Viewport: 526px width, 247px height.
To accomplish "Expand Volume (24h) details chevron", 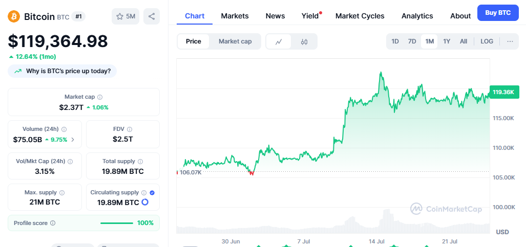I will pyautogui.click(x=73, y=140).
